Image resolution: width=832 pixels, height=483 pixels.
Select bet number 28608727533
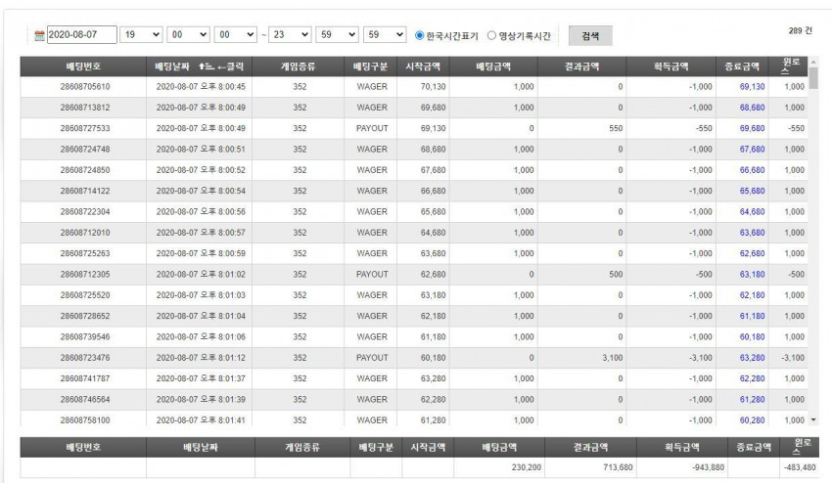click(x=85, y=128)
